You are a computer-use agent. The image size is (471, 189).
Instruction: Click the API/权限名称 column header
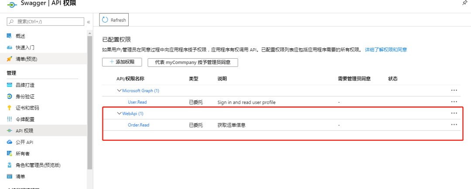pos(130,79)
